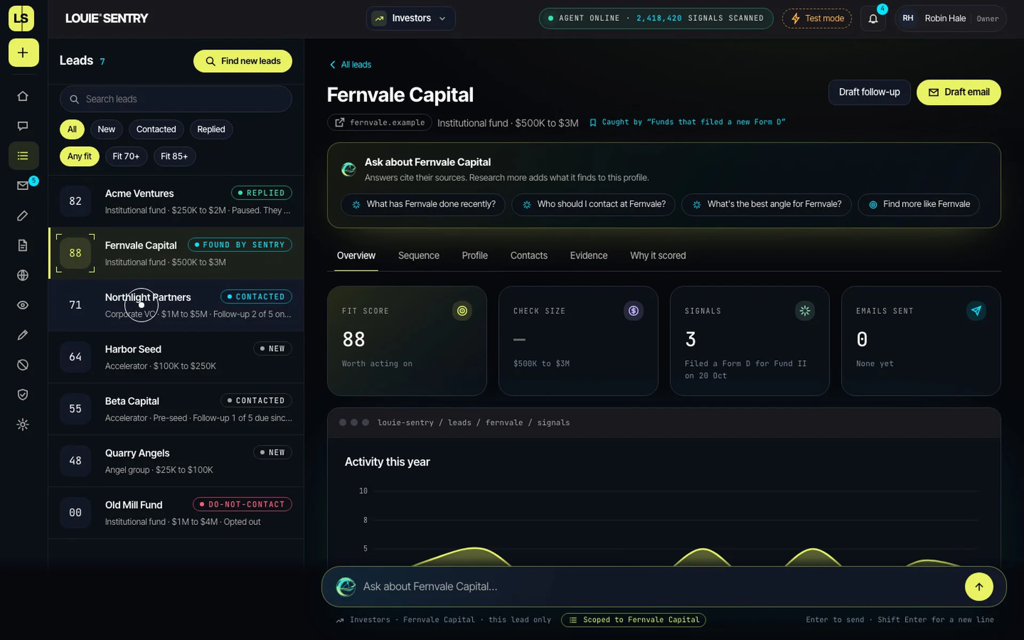Viewport: 1024px width, 640px height.
Task: Filter leads by Replied status
Action: [211, 129]
